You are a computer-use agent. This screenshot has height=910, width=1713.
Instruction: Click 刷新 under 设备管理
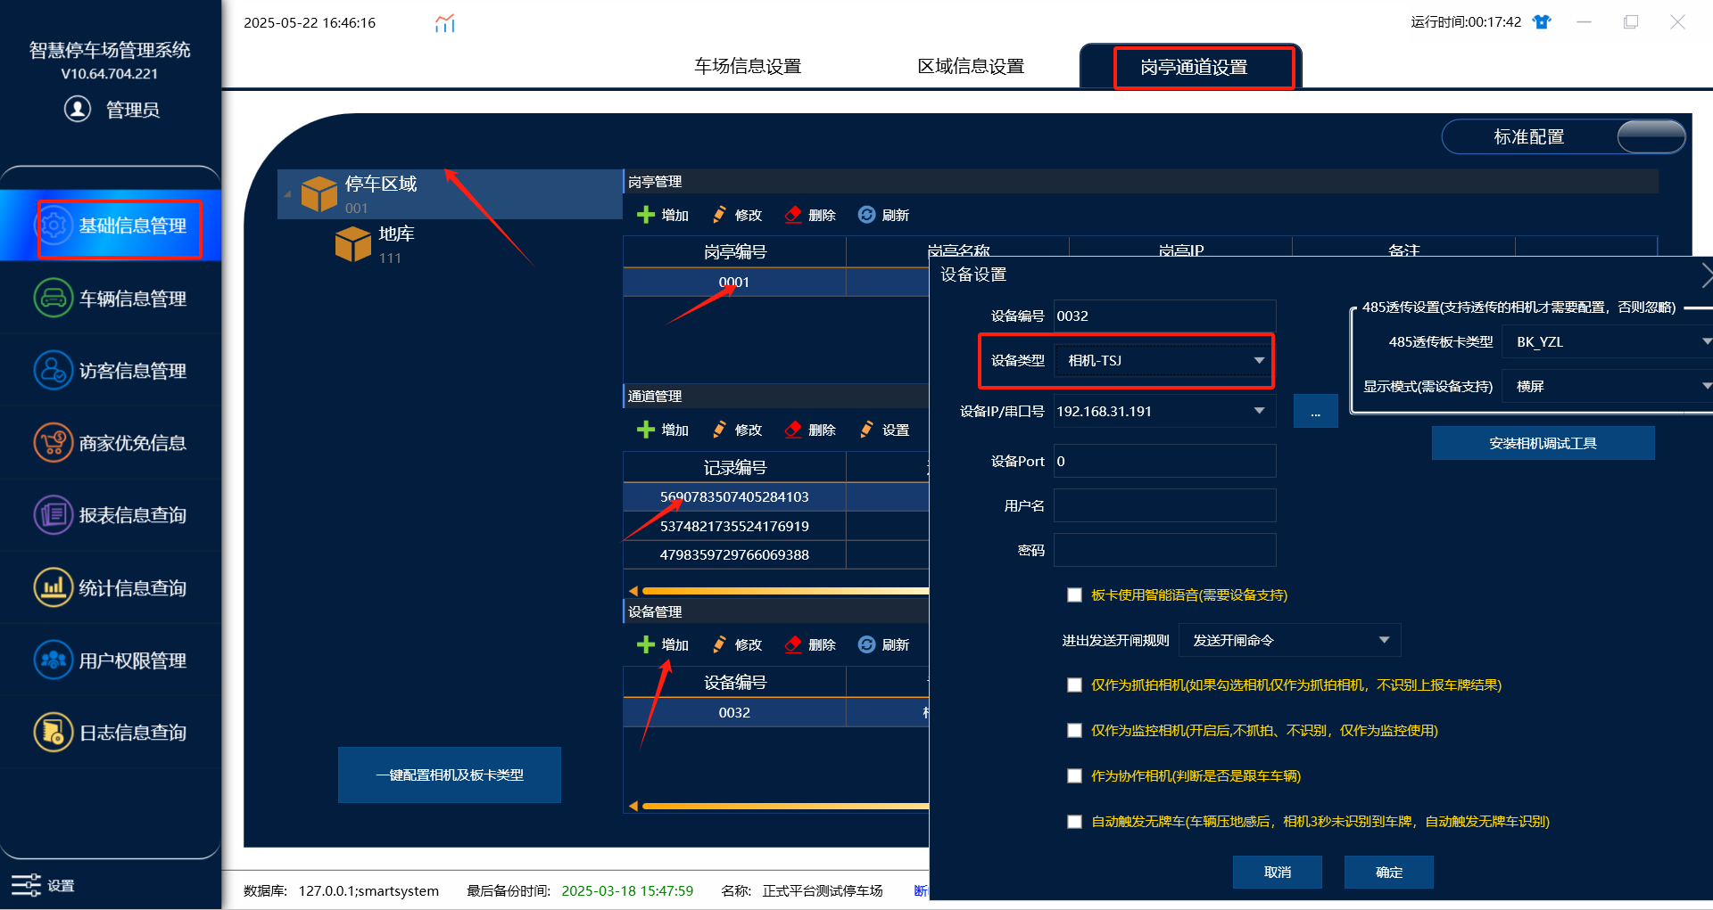point(883,644)
